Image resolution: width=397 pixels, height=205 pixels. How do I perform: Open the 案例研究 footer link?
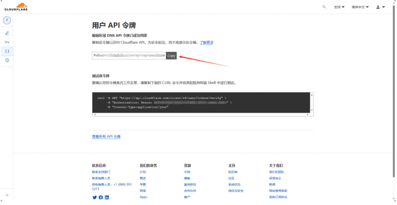pos(190,185)
